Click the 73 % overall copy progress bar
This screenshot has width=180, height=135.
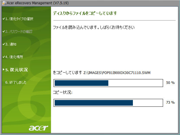[x=108, y=103]
